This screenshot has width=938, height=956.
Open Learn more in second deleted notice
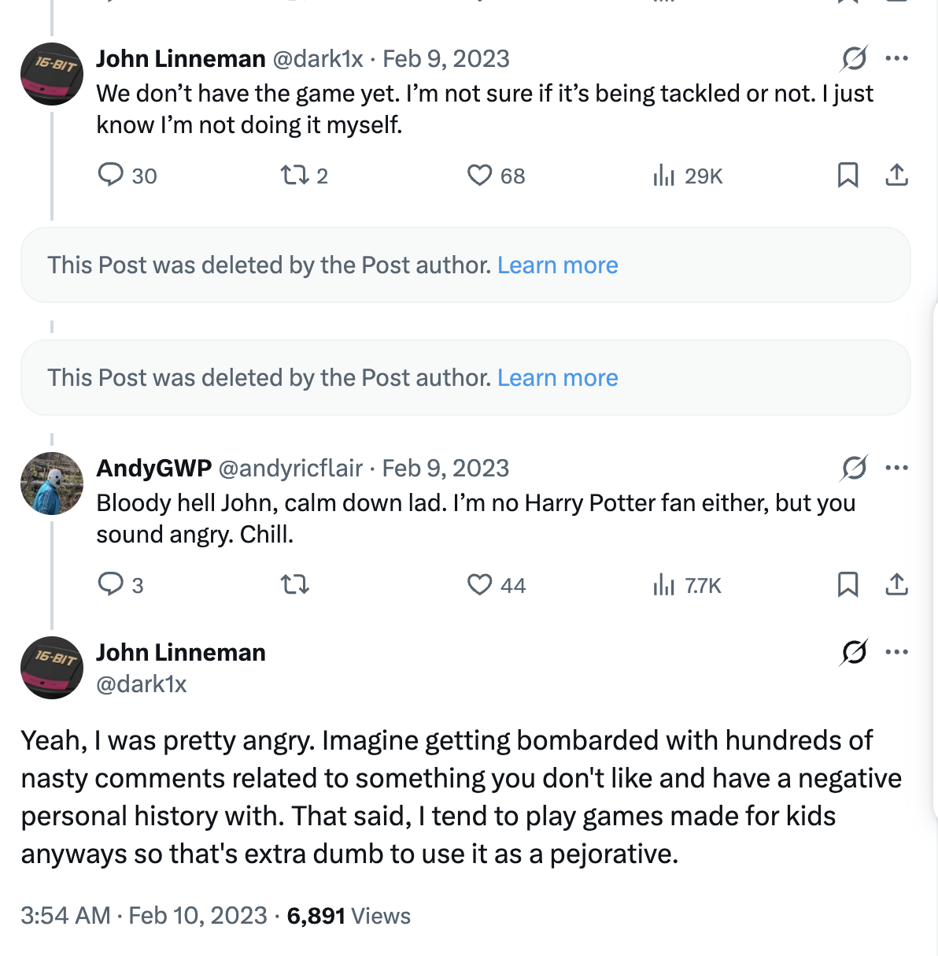[x=557, y=378]
